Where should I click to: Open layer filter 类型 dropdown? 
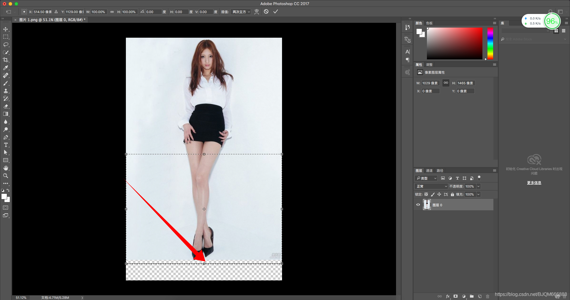[x=426, y=178]
